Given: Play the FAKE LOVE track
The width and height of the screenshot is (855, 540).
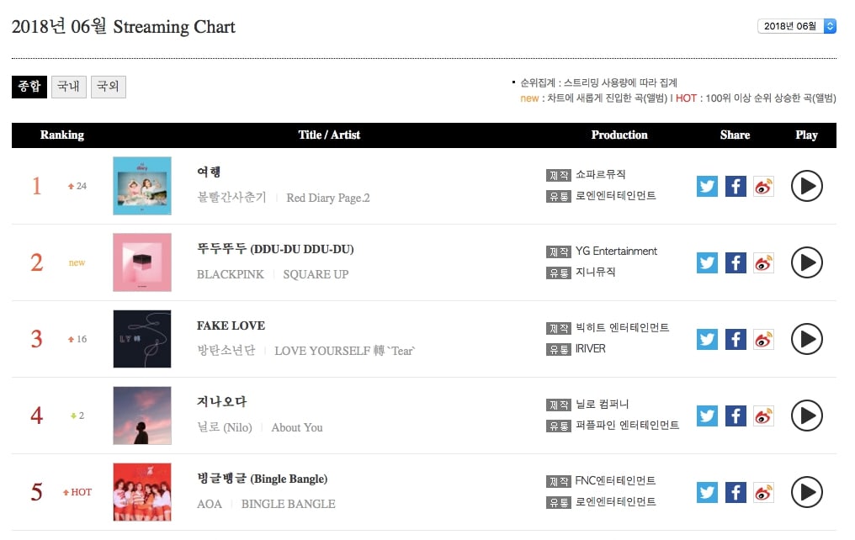Looking at the screenshot, I should pyautogui.click(x=806, y=339).
